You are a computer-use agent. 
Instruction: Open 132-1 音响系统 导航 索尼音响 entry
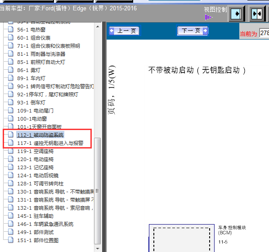[55, 208]
